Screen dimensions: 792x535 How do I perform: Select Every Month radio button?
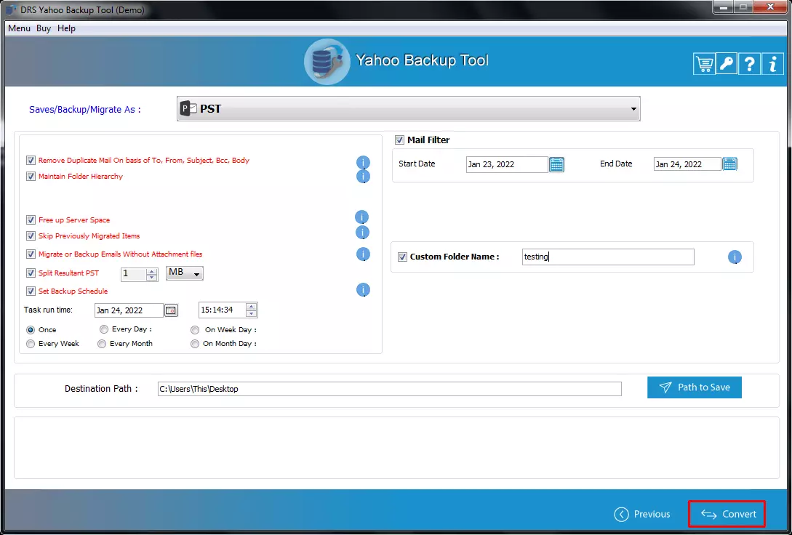[102, 344]
